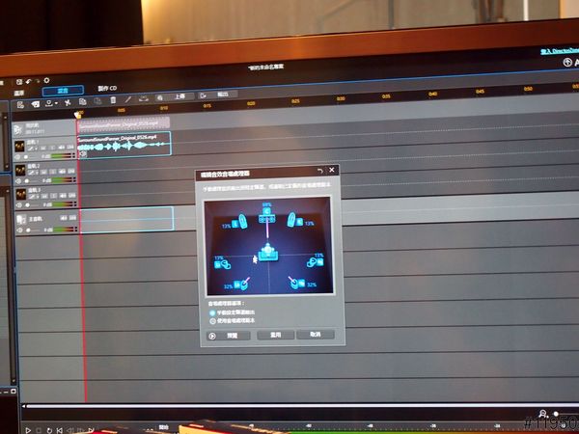Click the effect badge on the track 1 clip
Screen dimensions: 579x434
click(83, 153)
